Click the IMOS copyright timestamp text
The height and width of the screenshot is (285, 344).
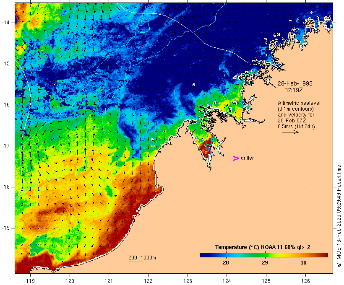pos(339,216)
